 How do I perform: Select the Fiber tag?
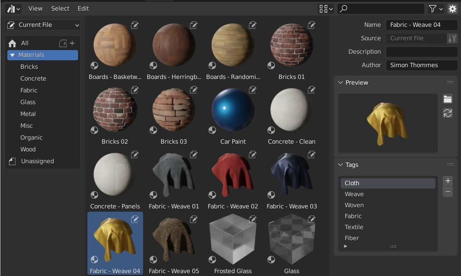pos(388,238)
